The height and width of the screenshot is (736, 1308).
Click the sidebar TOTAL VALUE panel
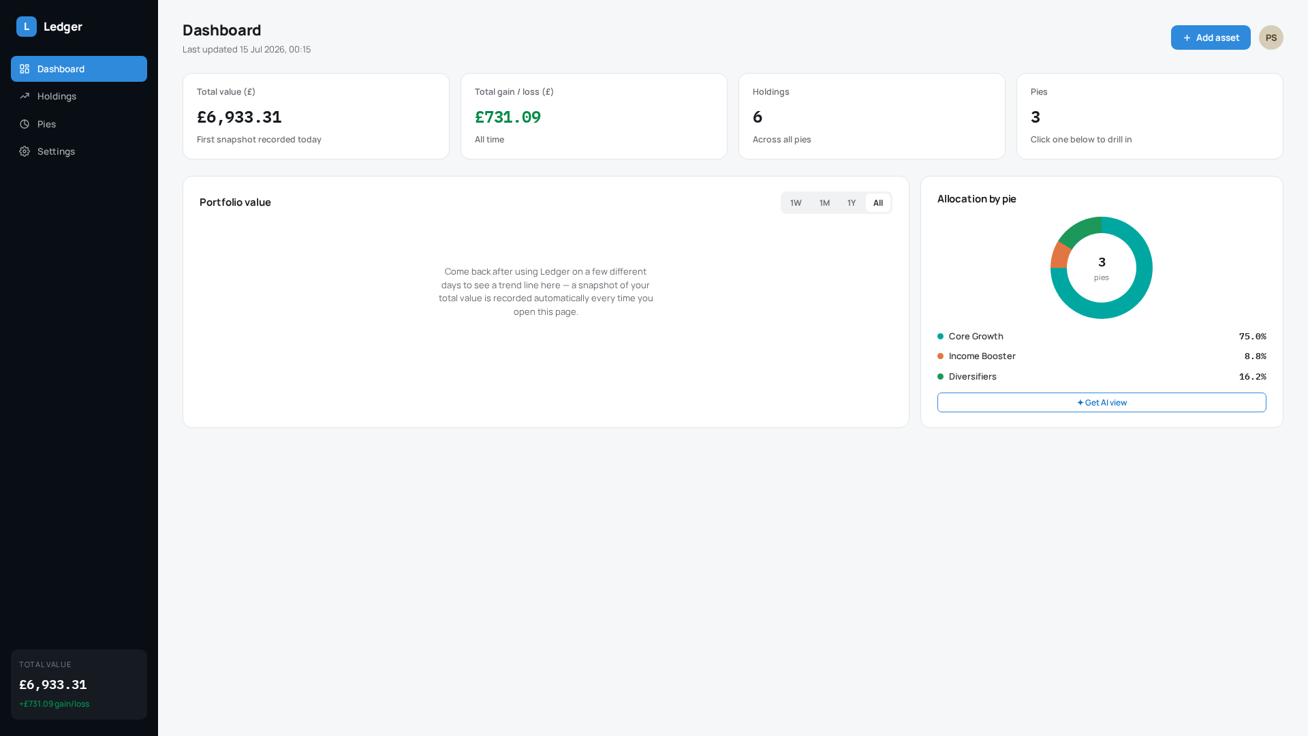79,684
